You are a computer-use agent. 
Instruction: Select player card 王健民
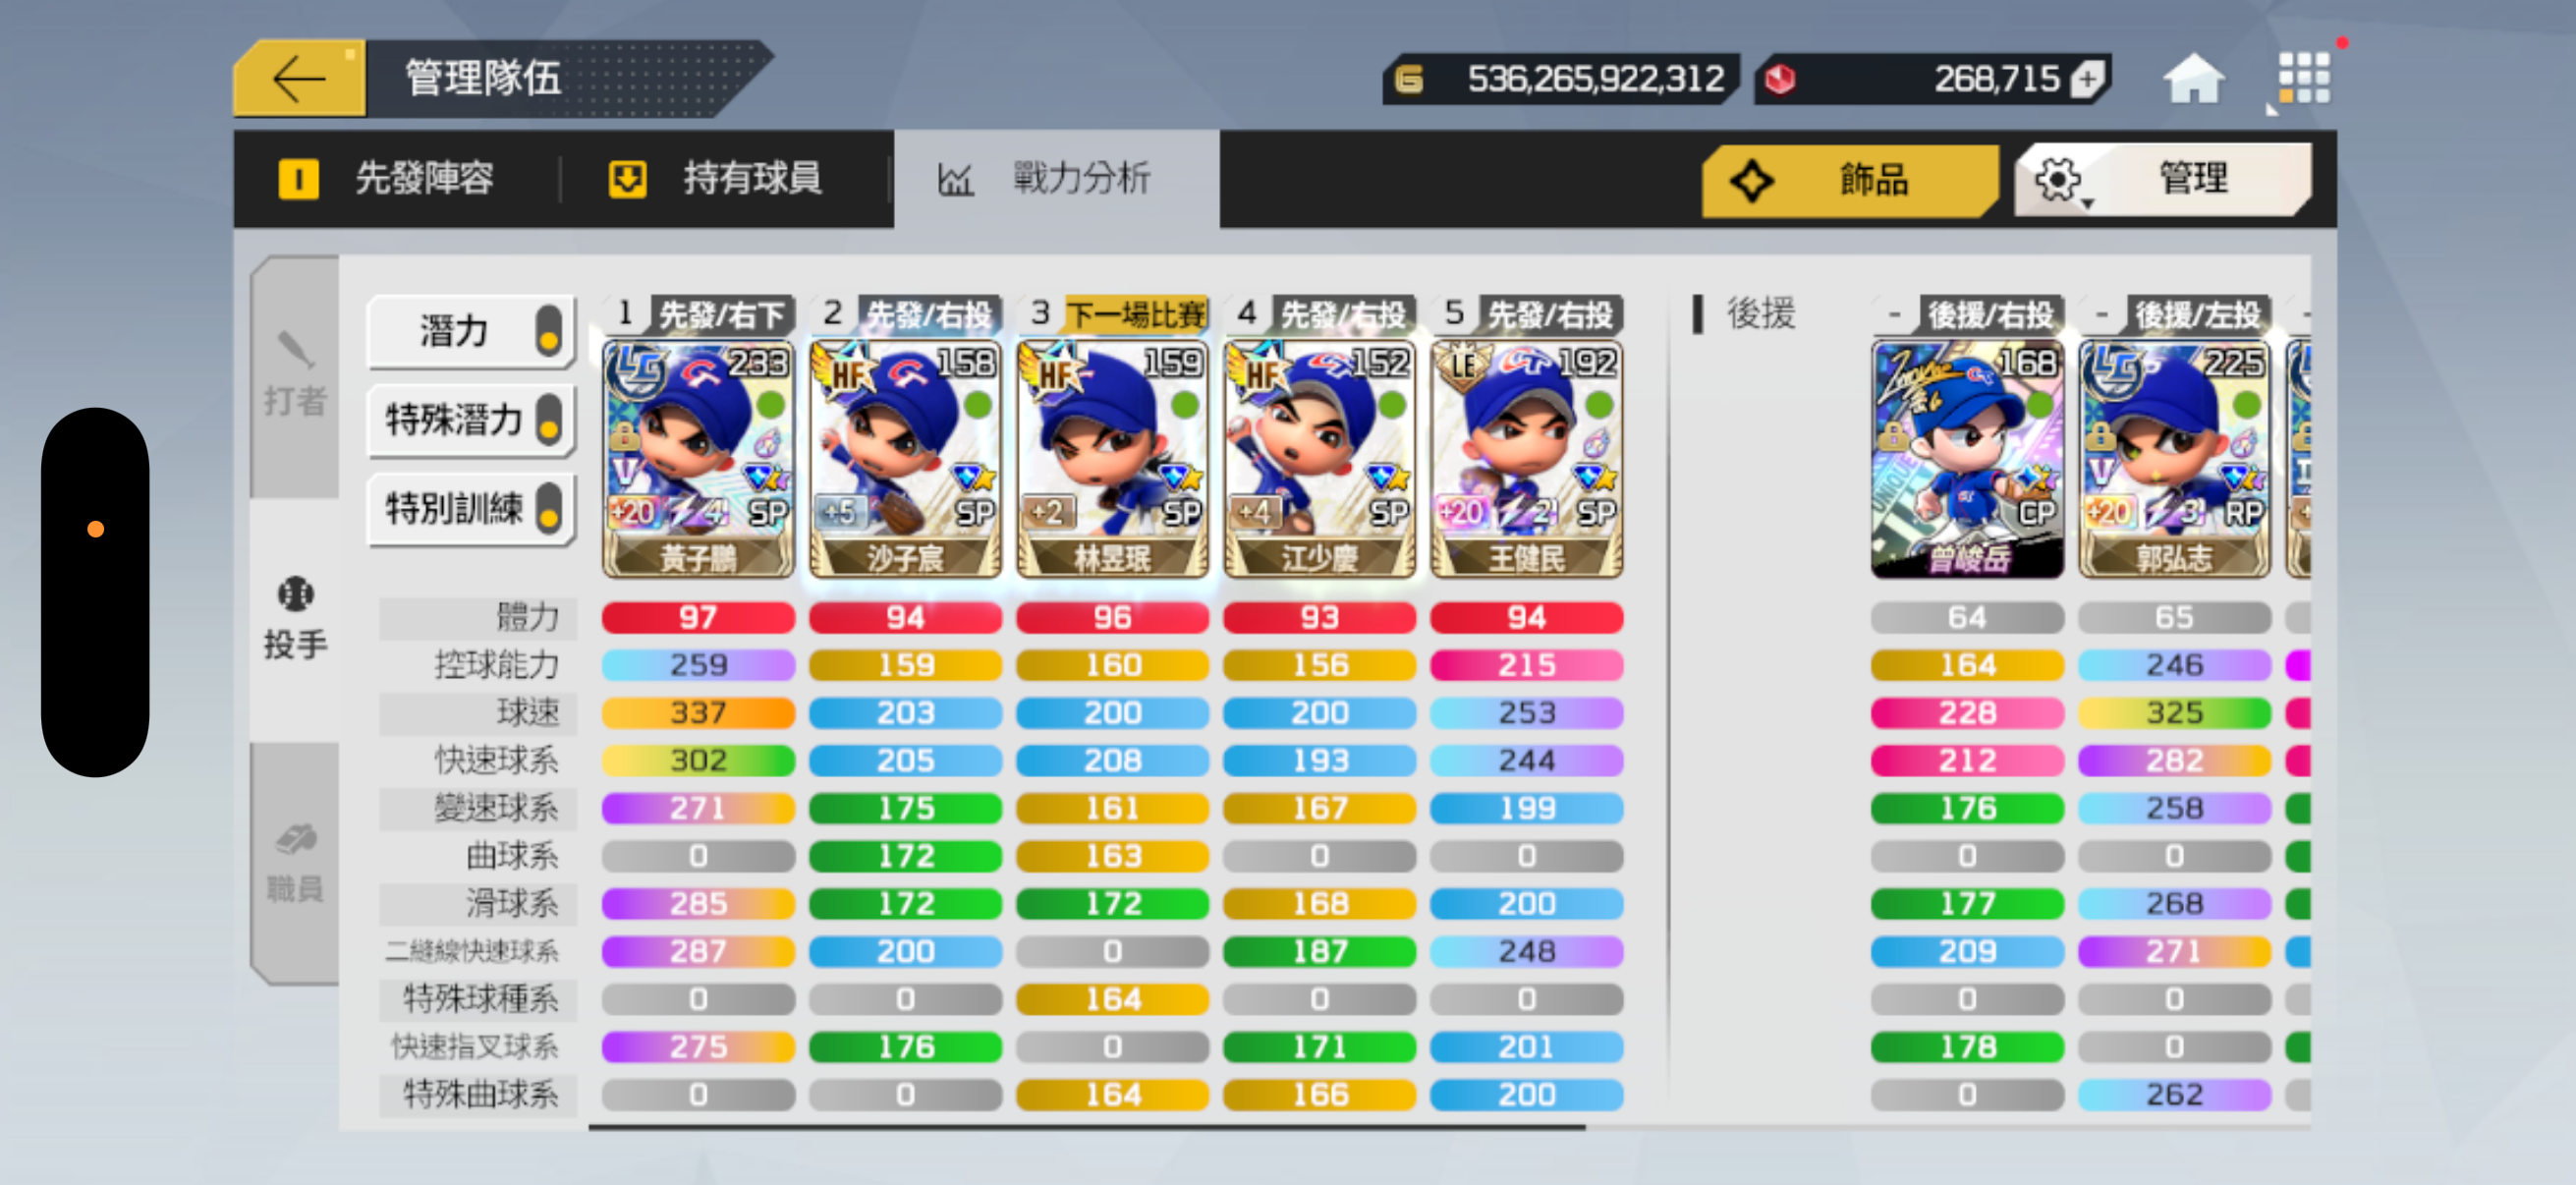click(x=1526, y=459)
